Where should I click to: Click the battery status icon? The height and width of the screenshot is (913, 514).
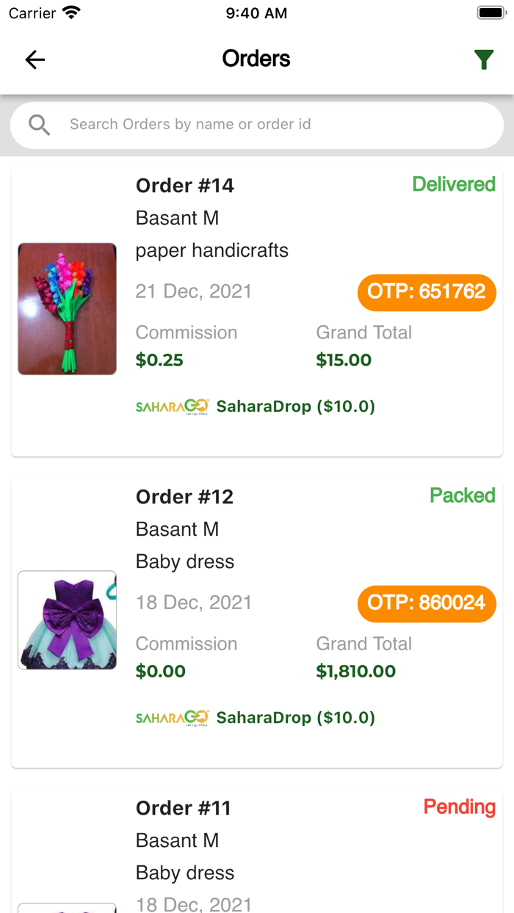click(491, 13)
